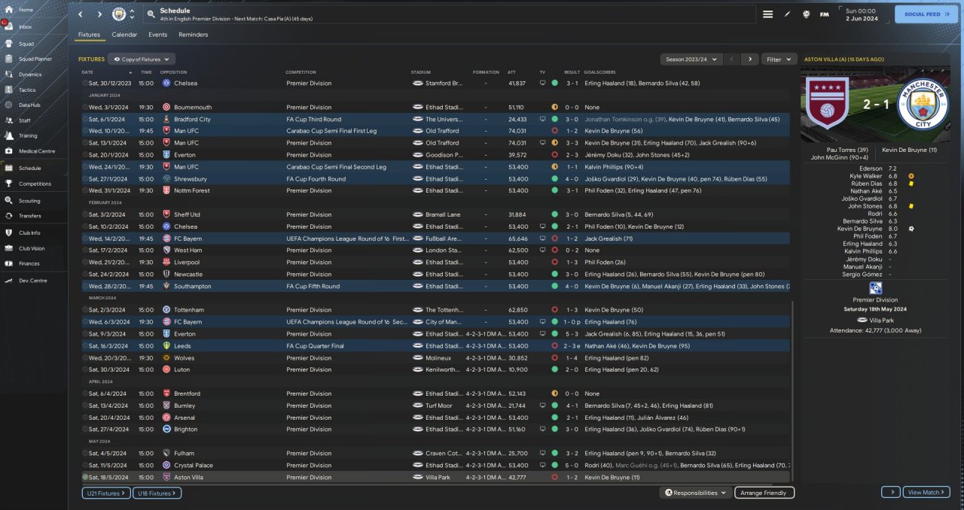This screenshot has width=964, height=510.
Task: Go back with the left arrow
Action: (x=81, y=14)
